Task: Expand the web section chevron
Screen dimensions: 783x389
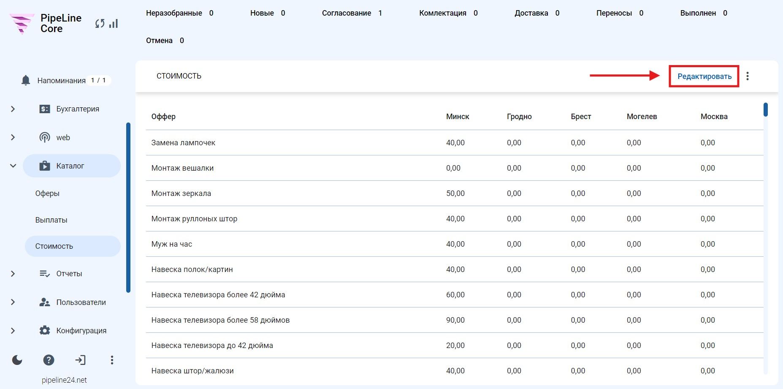Action: pos(13,137)
